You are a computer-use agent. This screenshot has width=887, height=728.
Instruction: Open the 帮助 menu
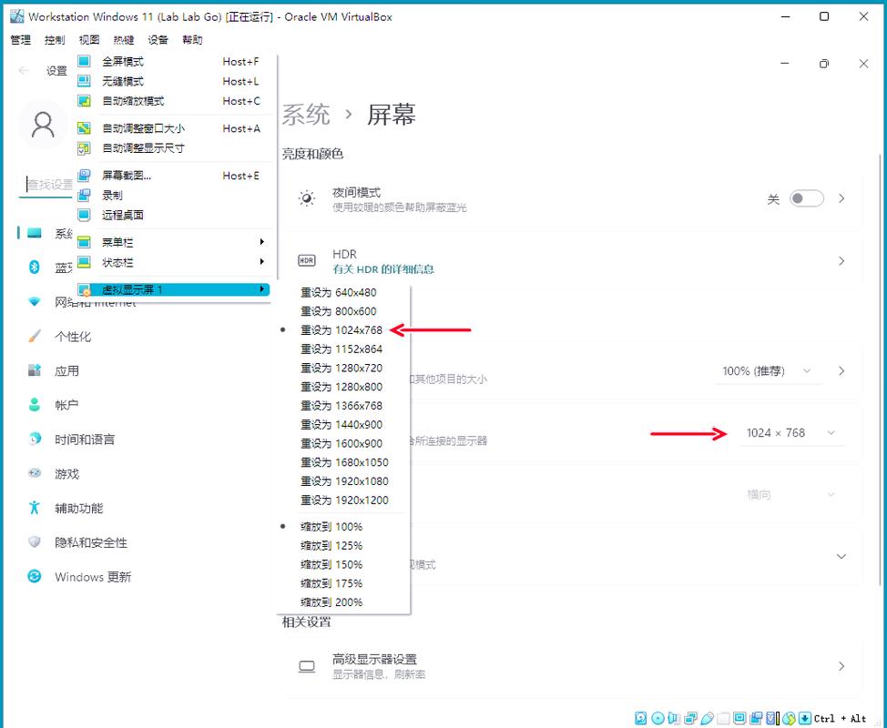[x=192, y=39]
